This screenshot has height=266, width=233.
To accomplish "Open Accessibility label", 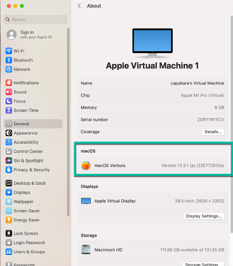I will click(26, 142).
